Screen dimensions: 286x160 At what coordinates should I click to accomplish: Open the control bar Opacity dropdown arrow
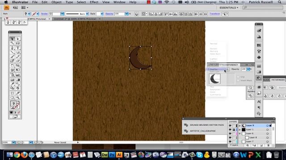[126, 14]
